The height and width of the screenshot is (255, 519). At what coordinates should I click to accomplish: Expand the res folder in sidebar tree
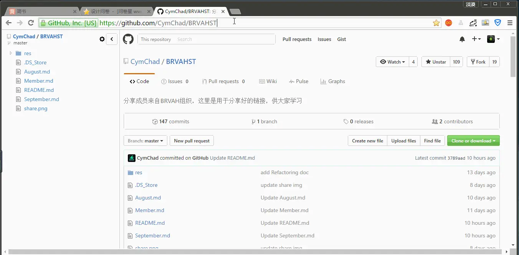11,53
